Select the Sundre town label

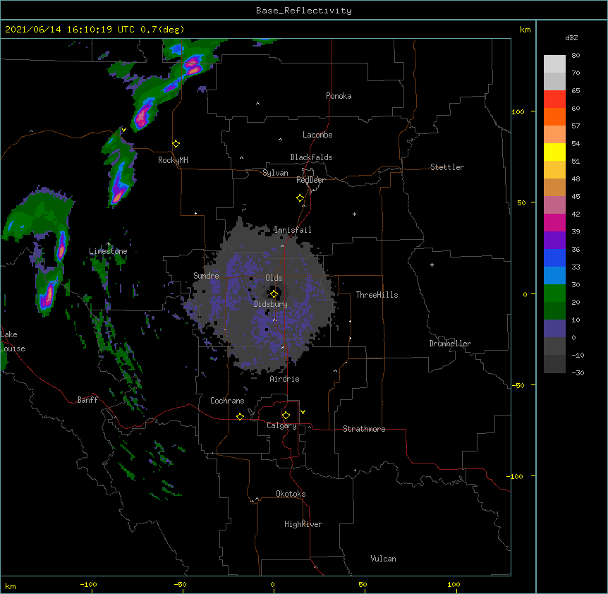206,276
